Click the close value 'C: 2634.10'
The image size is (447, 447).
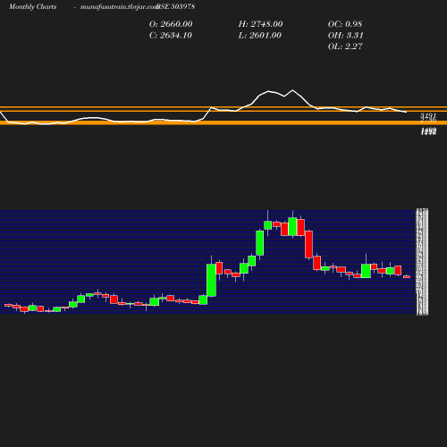[x=171, y=35]
